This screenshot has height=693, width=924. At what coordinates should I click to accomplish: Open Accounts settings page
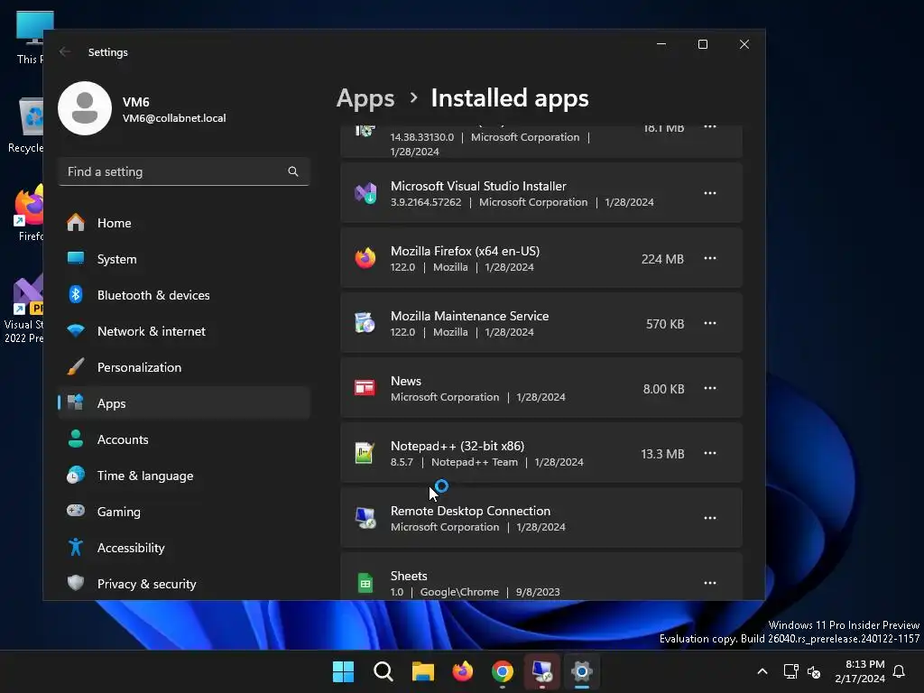pyautogui.click(x=184, y=439)
